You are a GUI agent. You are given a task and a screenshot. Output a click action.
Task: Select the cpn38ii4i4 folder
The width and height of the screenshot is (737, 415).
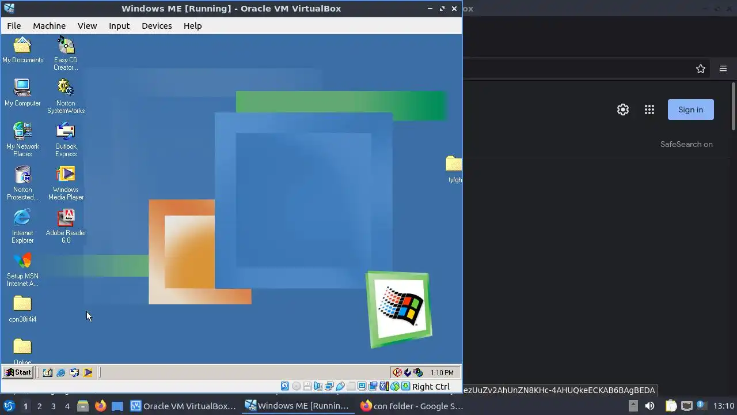[x=22, y=309]
